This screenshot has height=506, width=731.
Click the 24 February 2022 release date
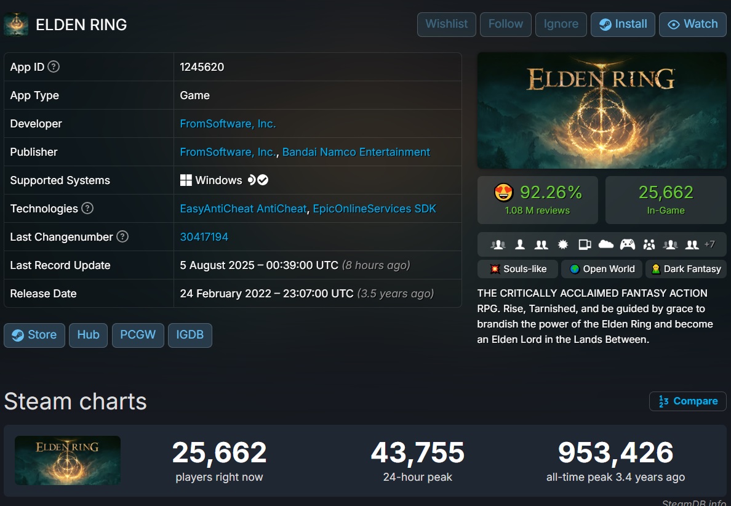tap(266, 294)
